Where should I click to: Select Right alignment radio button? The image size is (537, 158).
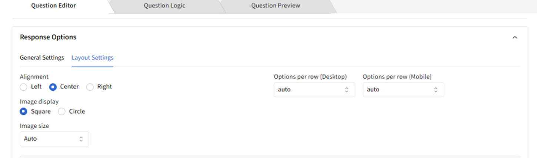click(x=90, y=87)
